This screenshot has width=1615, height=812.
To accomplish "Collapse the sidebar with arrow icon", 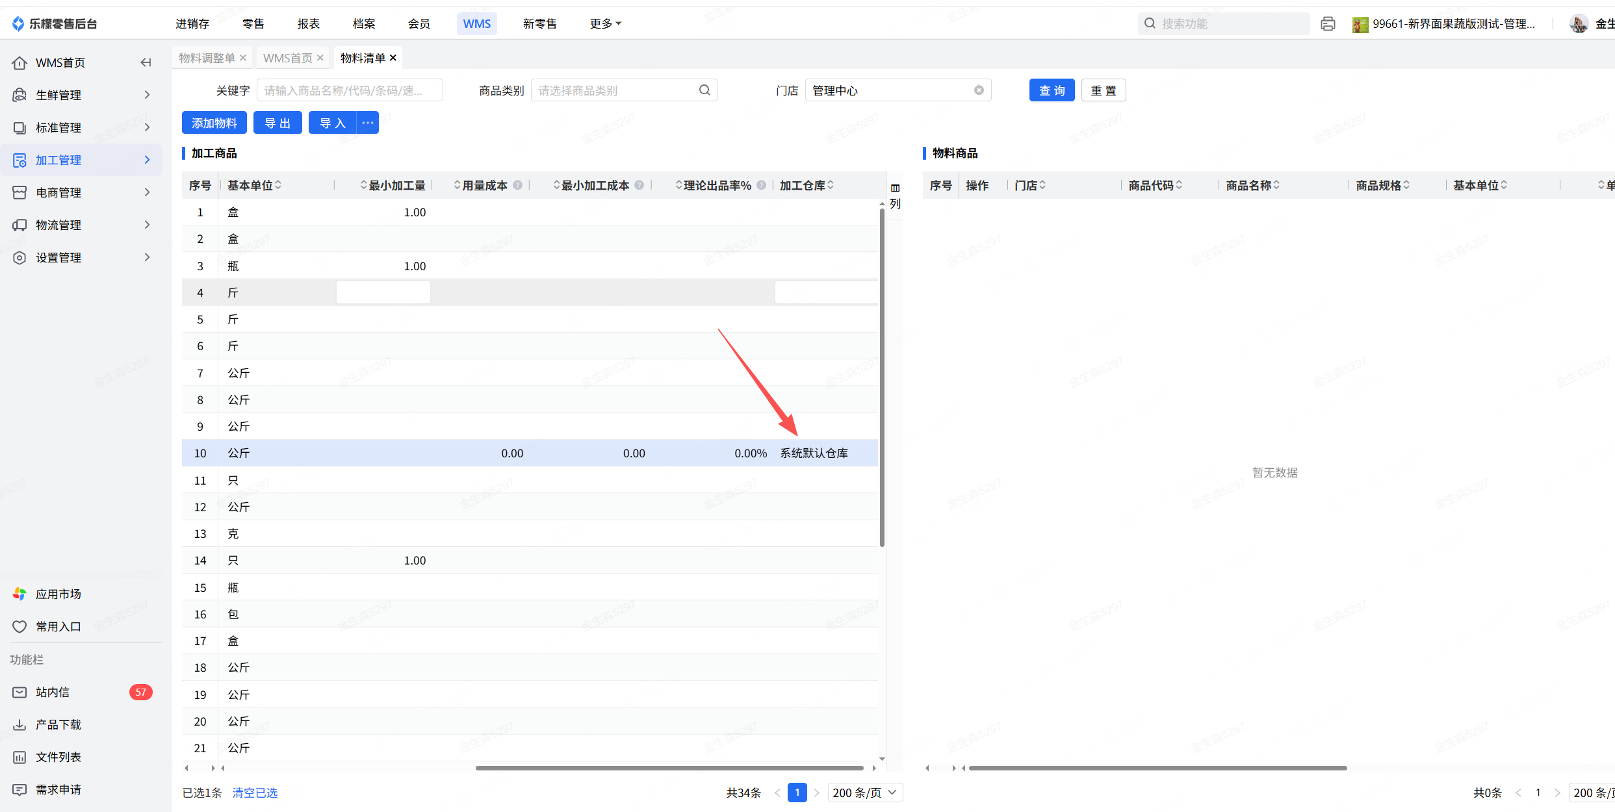I will click(x=146, y=62).
